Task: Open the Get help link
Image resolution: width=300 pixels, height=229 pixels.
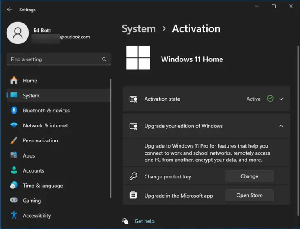Action: 144,221
